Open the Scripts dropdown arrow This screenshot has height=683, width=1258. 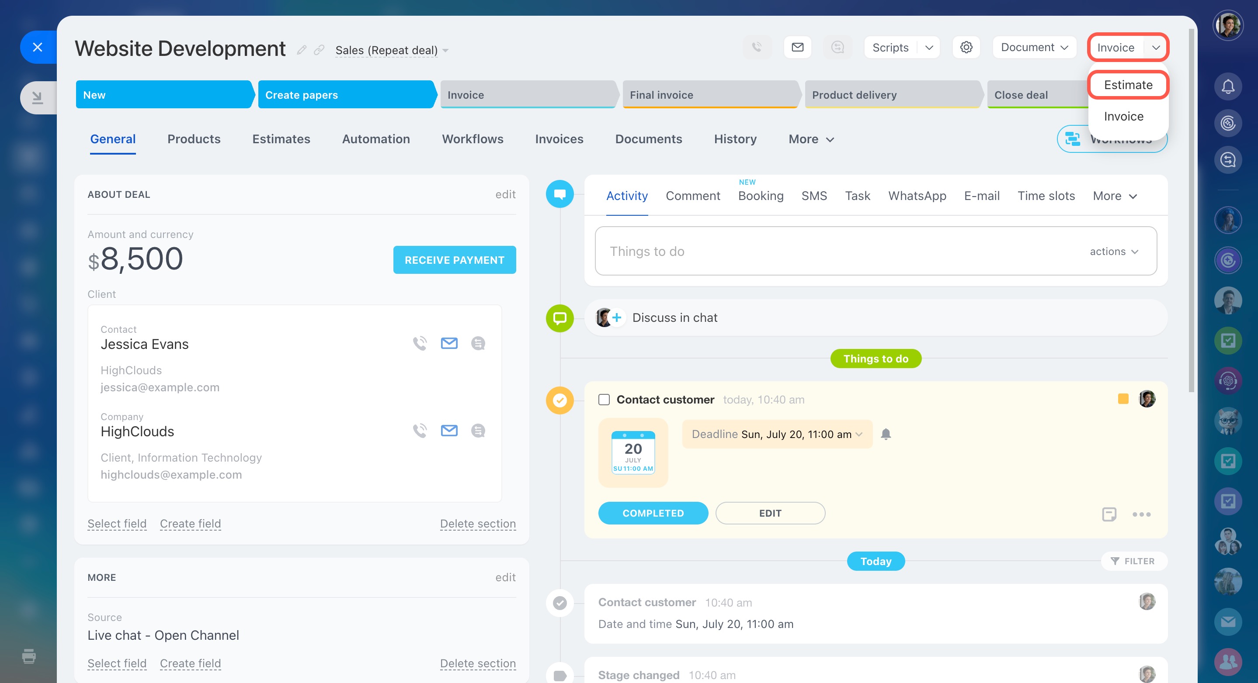tap(929, 47)
